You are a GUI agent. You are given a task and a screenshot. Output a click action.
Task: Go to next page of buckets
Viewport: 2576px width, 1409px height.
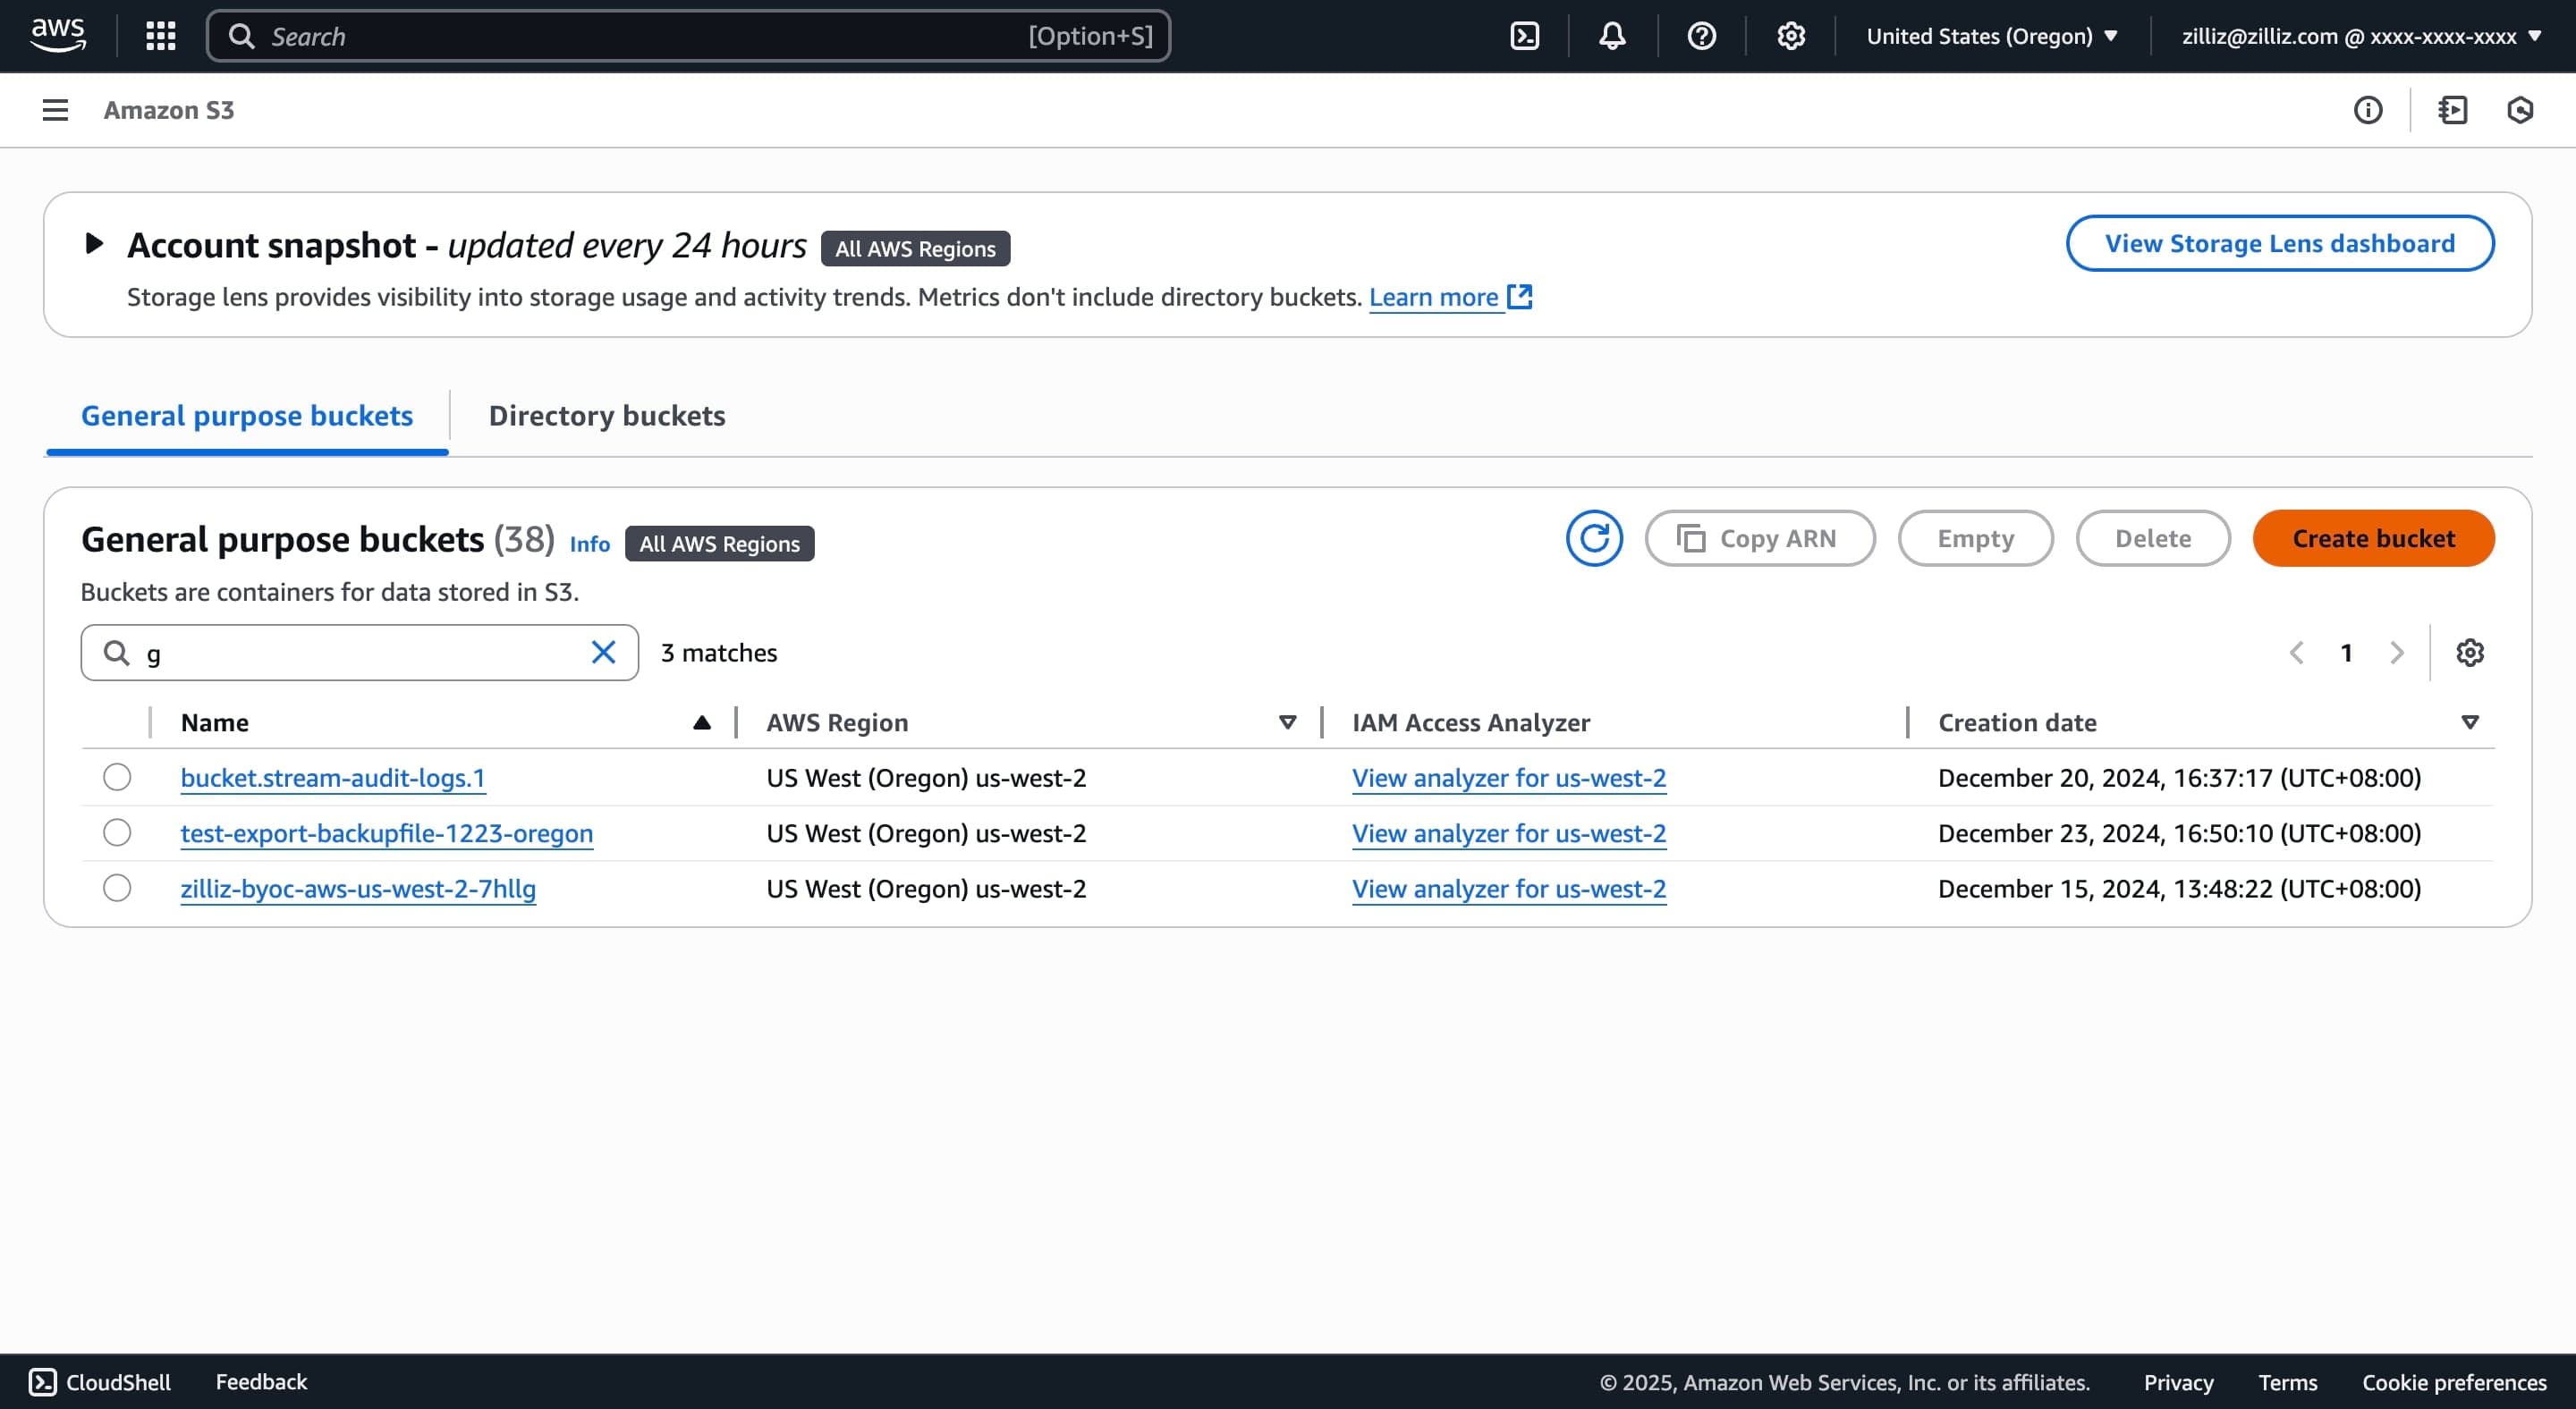[2397, 653]
